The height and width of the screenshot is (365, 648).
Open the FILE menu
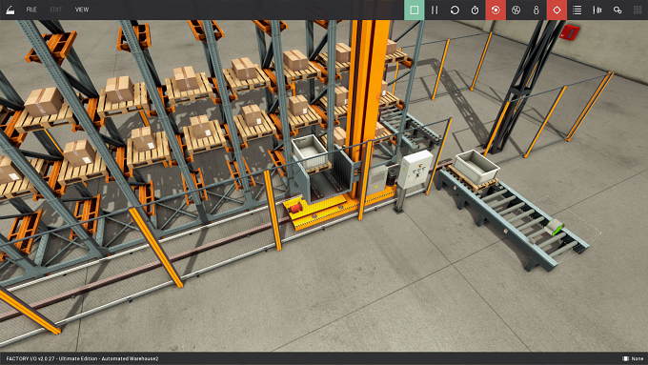31,10
